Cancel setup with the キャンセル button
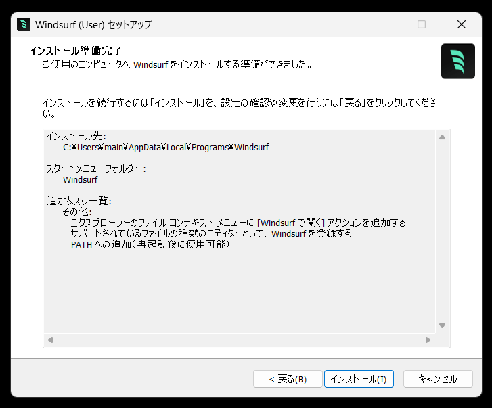Screen dimensions: 492x408 pyautogui.click(x=438, y=379)
